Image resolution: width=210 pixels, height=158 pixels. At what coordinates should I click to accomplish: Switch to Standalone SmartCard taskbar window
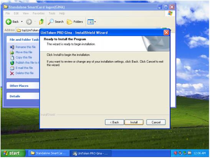coord(48,153)
